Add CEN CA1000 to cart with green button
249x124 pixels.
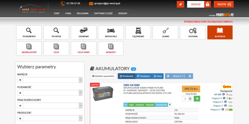(197, 99)
